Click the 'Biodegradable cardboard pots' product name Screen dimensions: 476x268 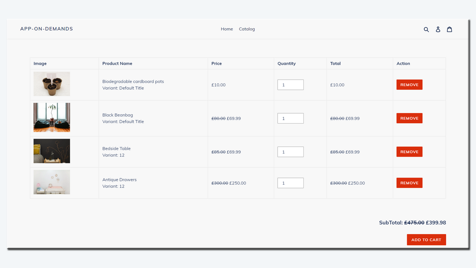click(133, 82)
